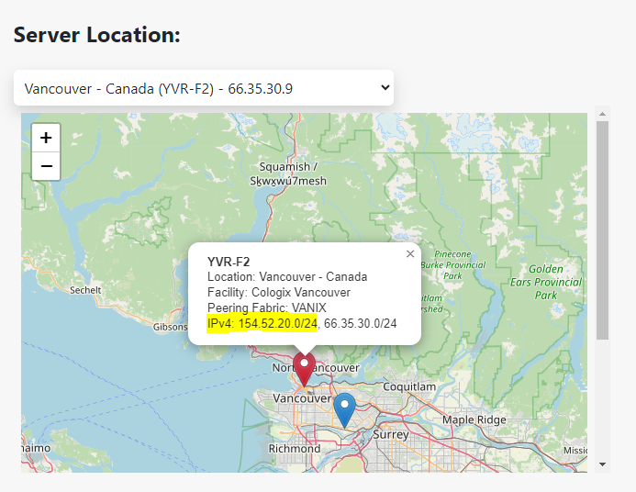The height and width of the screenshot is (492, 636).
Task: Click the vertical scrollbar thumb
Action: [602, 229]
